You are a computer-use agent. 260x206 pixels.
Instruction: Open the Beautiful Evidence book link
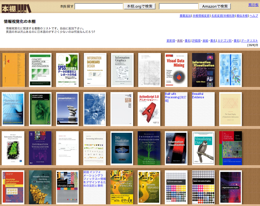coord(198,95)
